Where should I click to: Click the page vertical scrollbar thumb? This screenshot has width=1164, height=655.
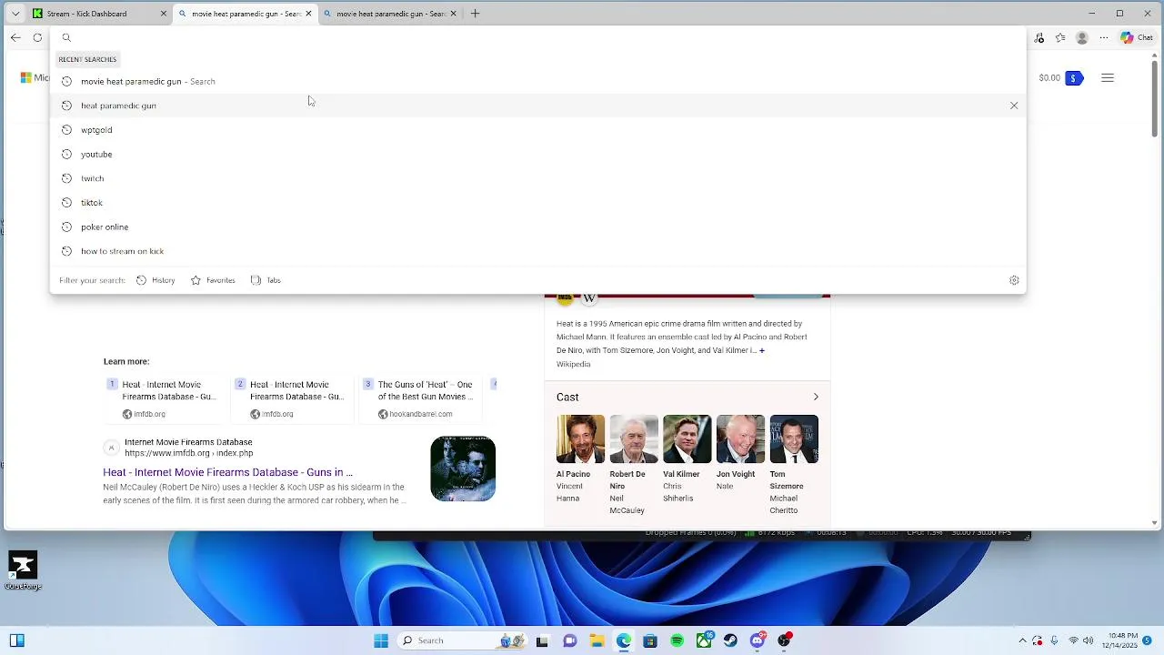click(x=1155, y=98)
